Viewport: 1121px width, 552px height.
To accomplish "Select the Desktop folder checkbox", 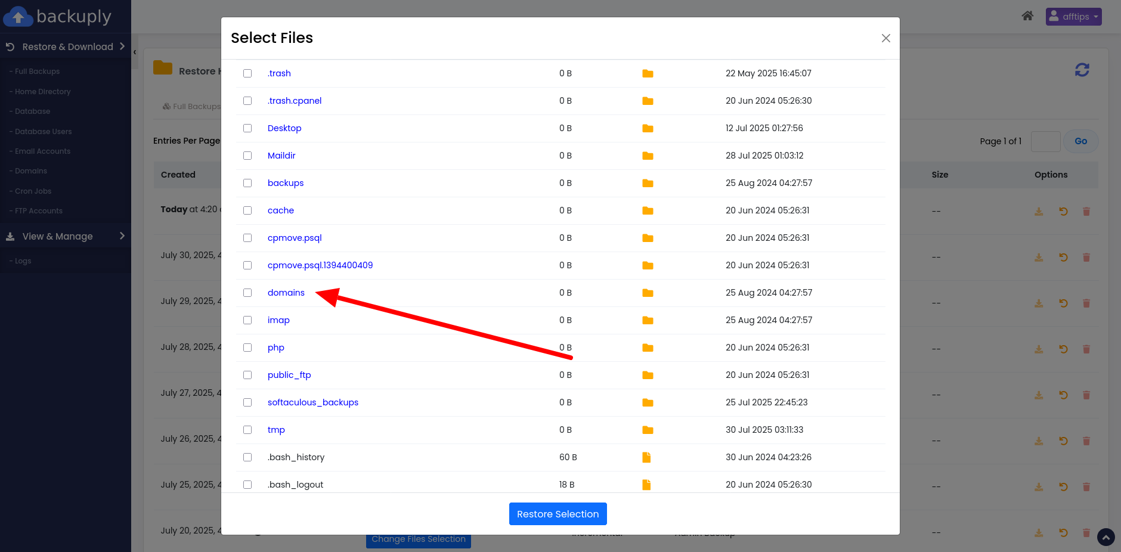I will point(247,128).
